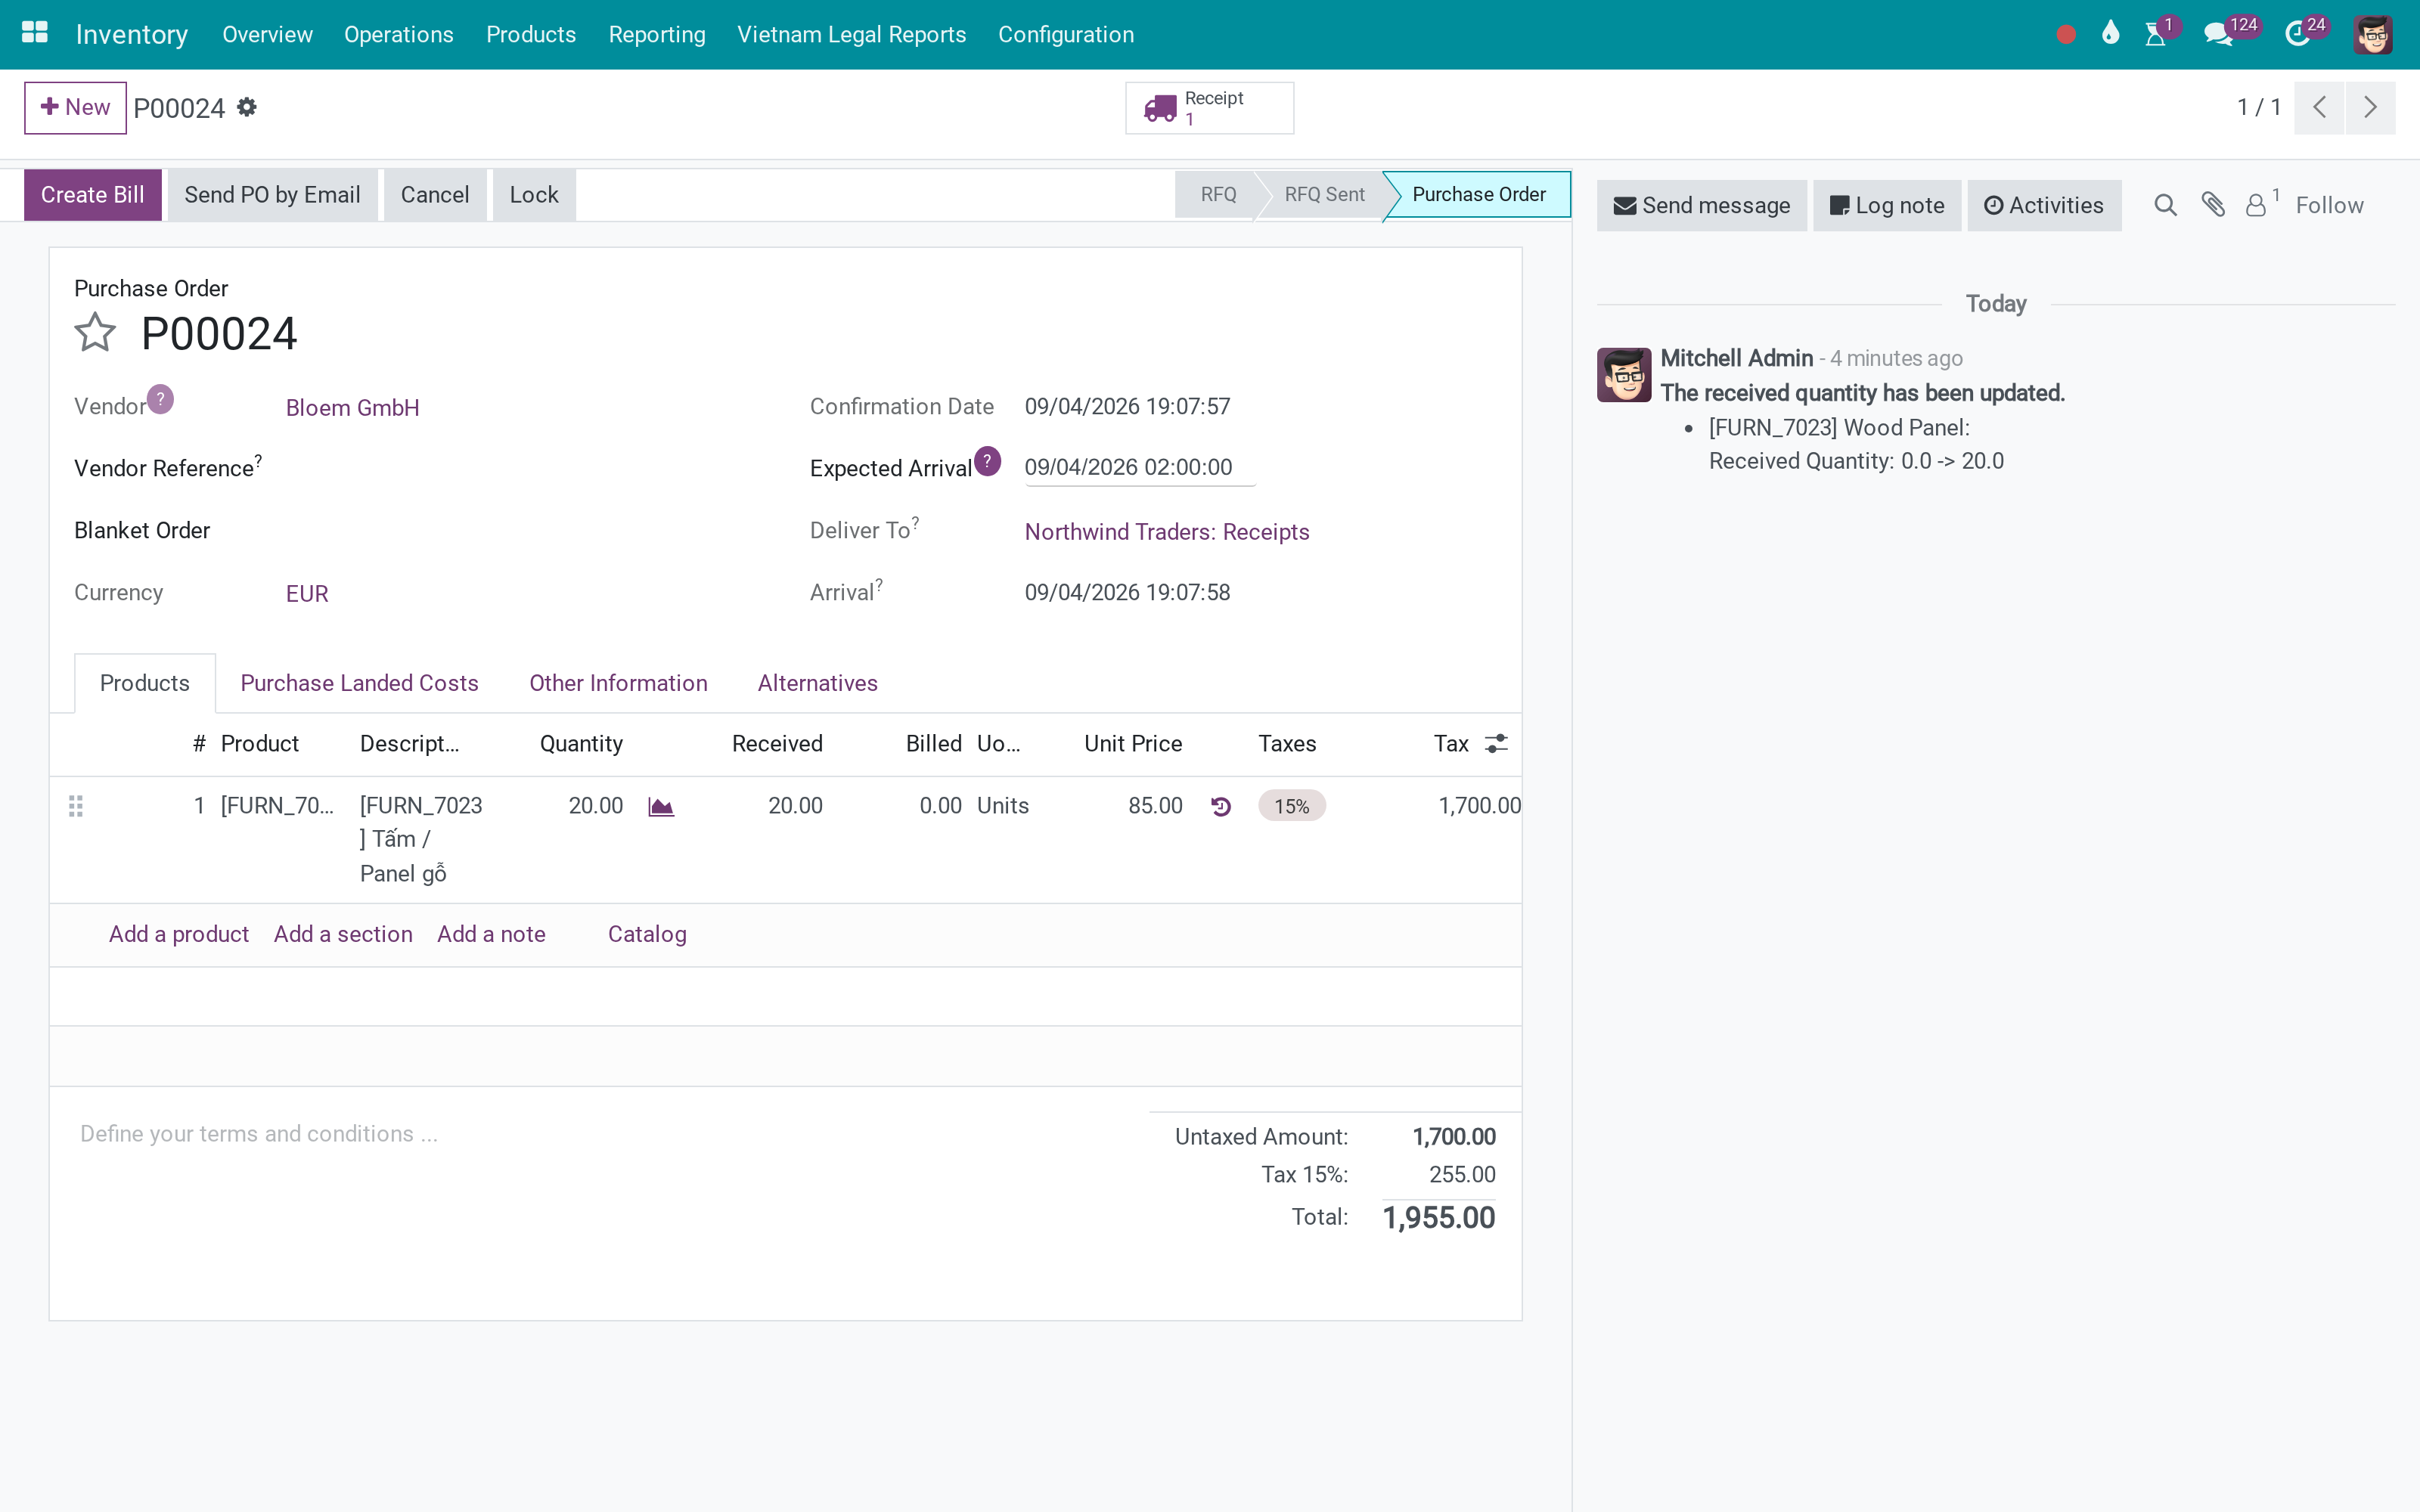Click the red recording dot icon

[2066, 35]
